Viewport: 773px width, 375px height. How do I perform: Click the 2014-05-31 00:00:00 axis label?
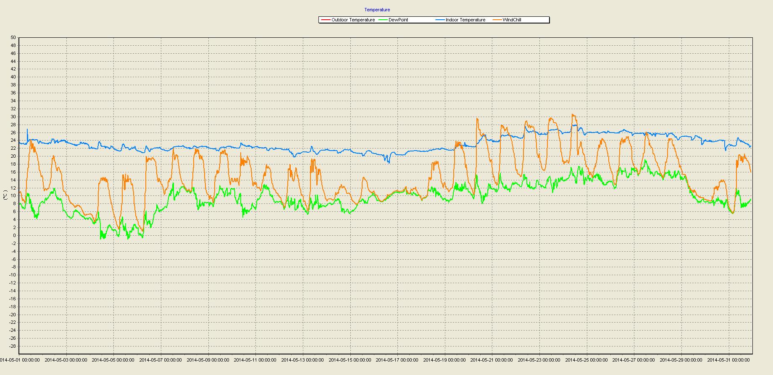[x=728, y=360]
